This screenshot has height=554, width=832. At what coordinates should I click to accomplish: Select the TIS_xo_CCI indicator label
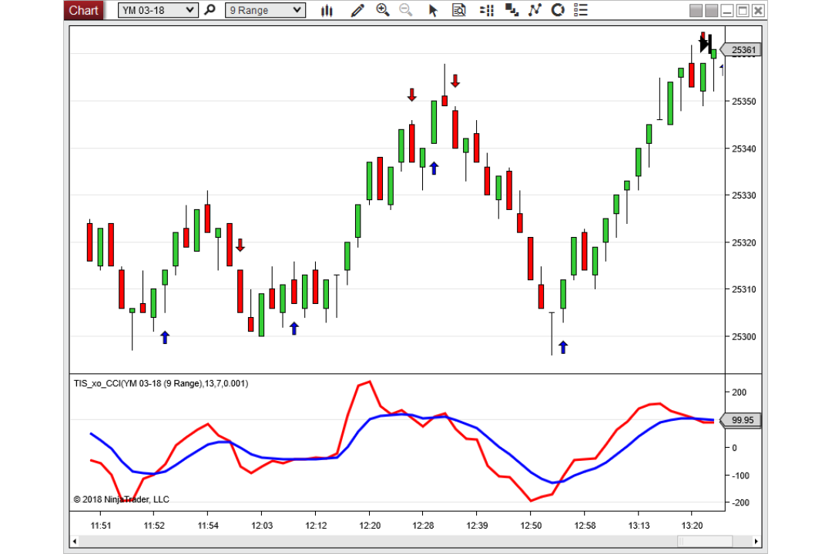(161, 383)
